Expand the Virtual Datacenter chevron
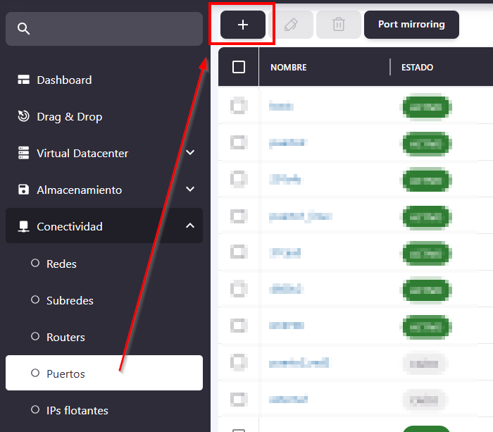Screen dimensions: 493x432 coord(189,153)
